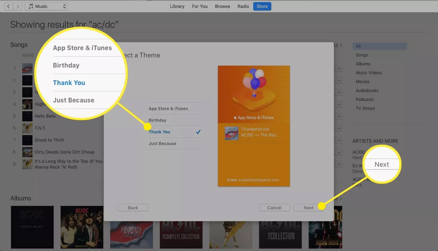Screen dimensions: 438x251
Task: Choose the Just Because theme
Action: pos(175,144)
